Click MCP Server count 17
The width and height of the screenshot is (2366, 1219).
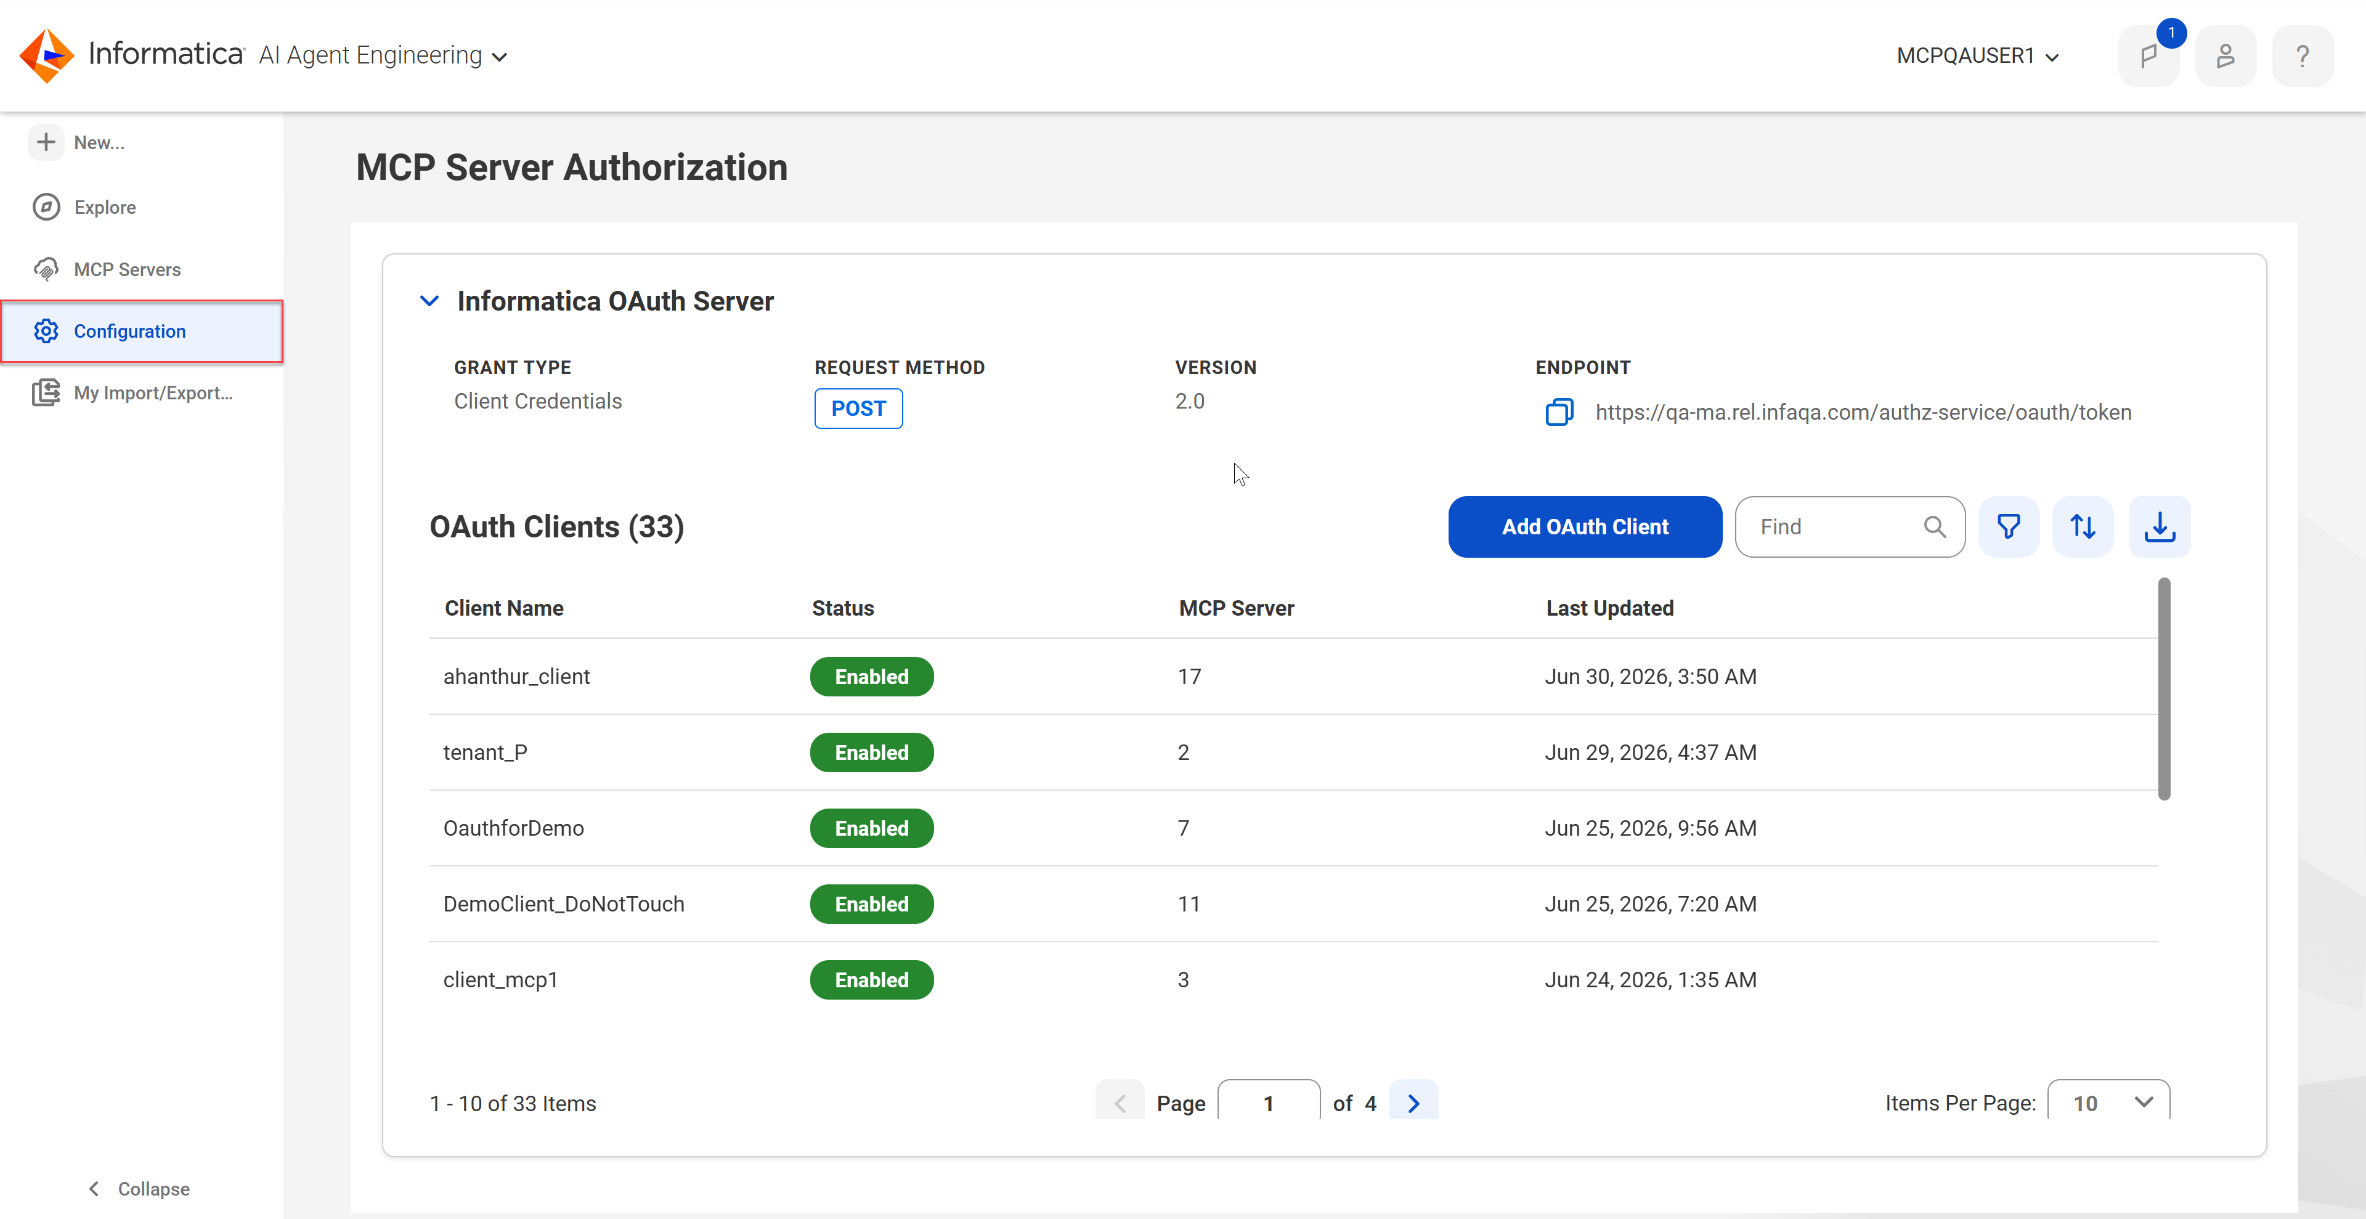[x=1189, y=677]
